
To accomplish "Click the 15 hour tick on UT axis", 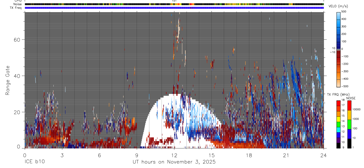I will (x=212, y=155).
